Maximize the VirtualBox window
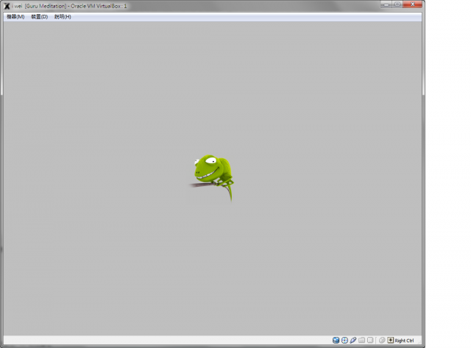The image size is (471, 348). pyautogui.click(x=397, y=4)
